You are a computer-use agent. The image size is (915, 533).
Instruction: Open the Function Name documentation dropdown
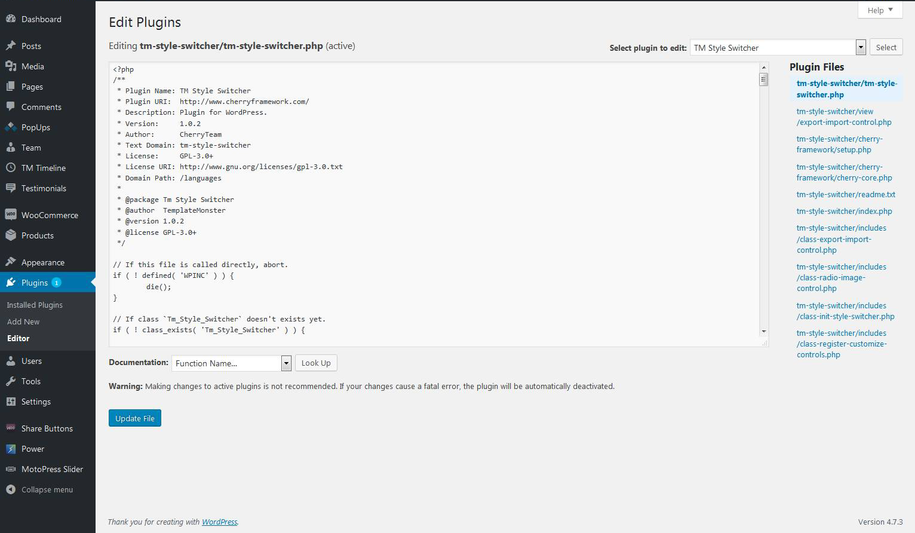pyautogui.click(x=231, y=363)
